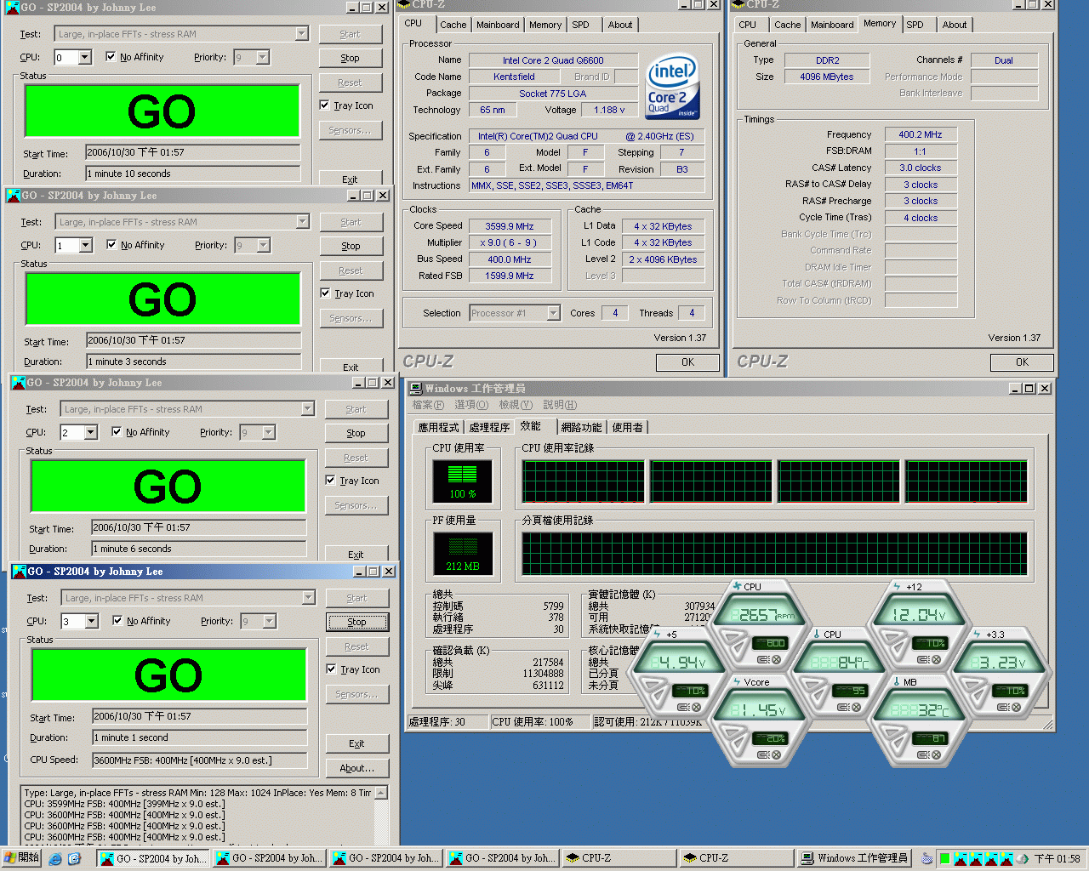Viewport: 1089px width, 871px height.
Task: Open 檢視(V) menu in Task Manager
Action: point(516,405)
